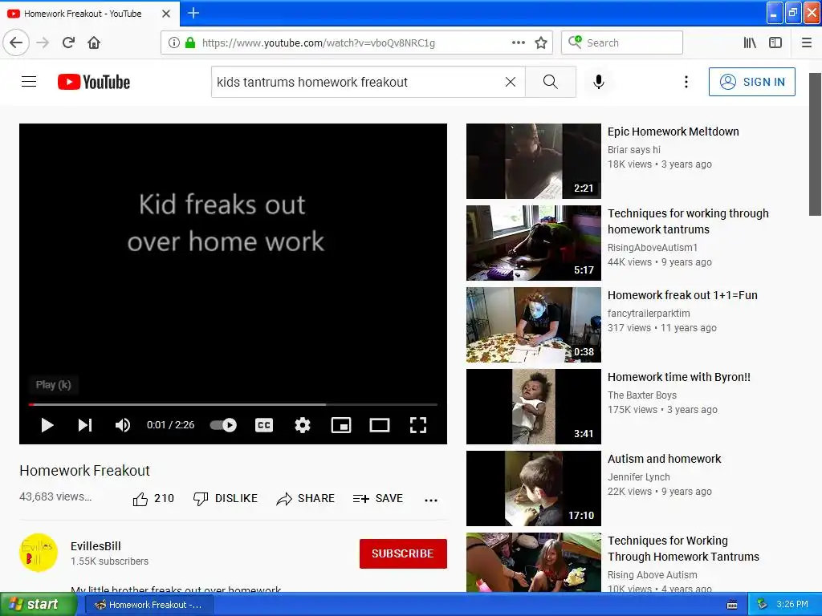Go to the YouTube home logo

tap(94, 82)
